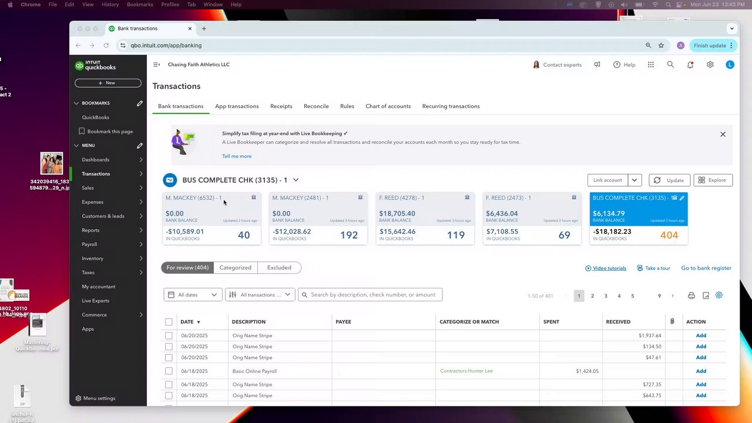Expand the Sales submenu
This screenshot has width=752, height=423.
click(141, 188)
